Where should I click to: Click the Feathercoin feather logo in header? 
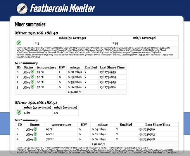click(22, 8)
